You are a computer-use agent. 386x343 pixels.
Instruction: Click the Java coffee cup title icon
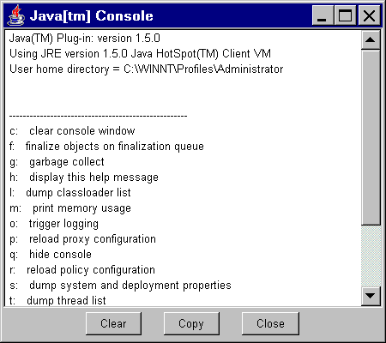(x=16, y=15)
